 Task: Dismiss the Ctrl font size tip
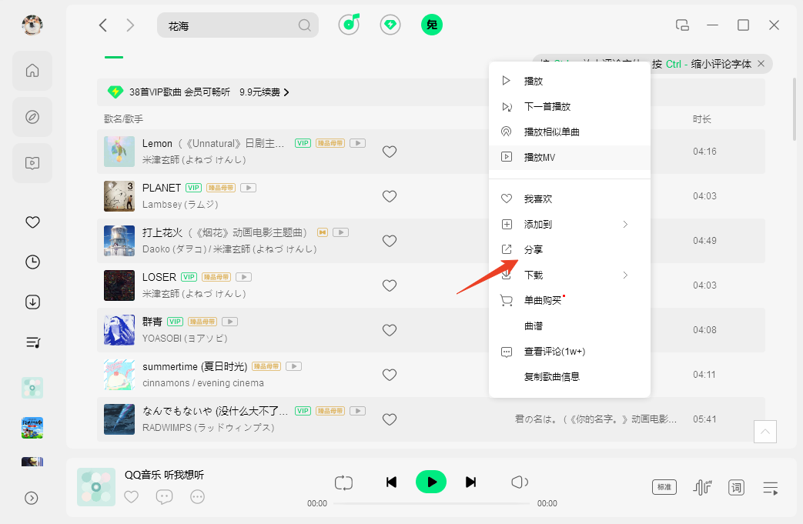pyautogui.click(x=761, y=63)
